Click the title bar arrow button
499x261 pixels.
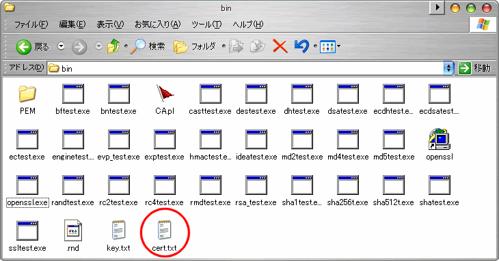(437, 7)
